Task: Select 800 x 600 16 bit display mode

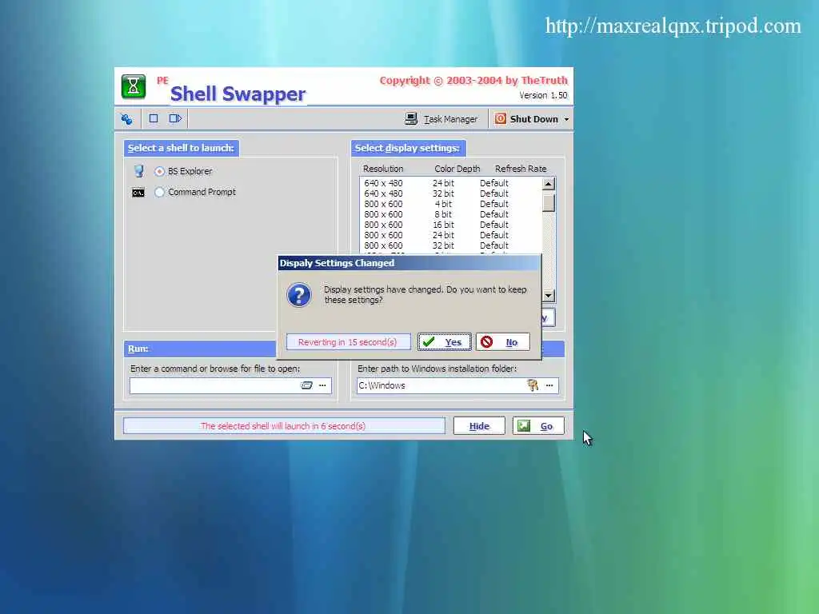Action: tap(451, 225)
